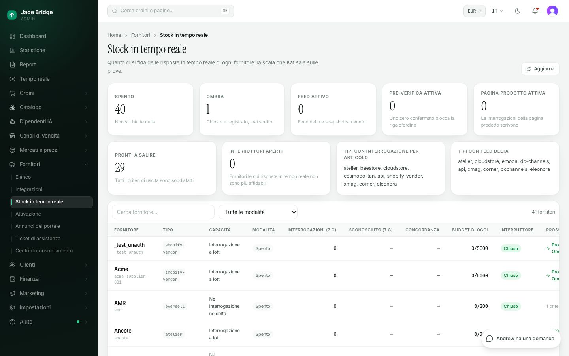Open Dashboard via its grid icon
569x356 pixels.
tap(12, 36)
